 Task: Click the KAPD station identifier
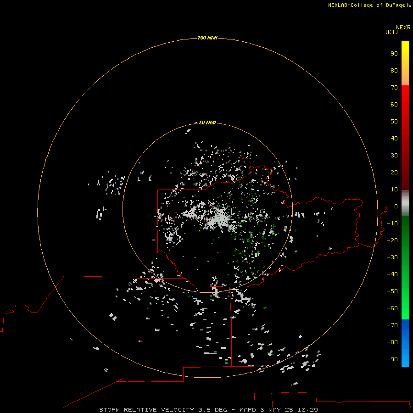coord(248,410)
